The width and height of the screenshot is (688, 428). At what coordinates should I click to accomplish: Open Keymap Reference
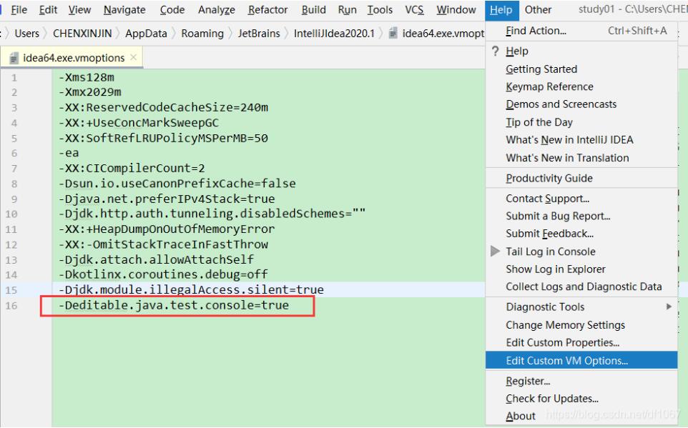tap(549, 86)
